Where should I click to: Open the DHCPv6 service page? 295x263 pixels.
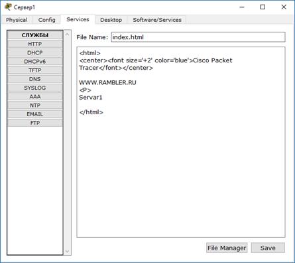tap(35, 62)
